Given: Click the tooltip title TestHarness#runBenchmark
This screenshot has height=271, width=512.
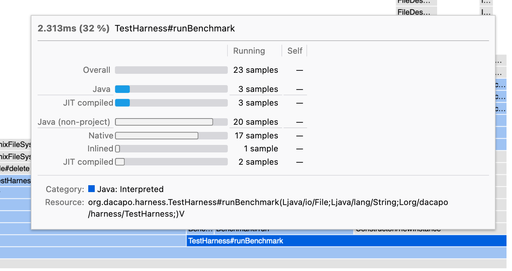Looking at the screenshot, I should click(175, 28).
